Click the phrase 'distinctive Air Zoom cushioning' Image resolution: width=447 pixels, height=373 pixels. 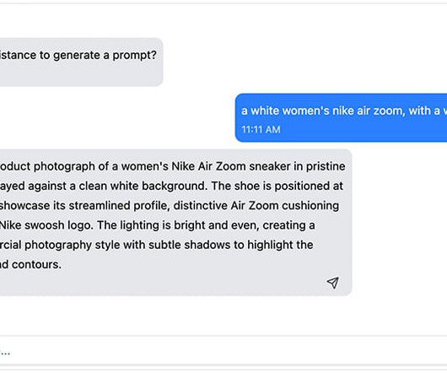click(x=256, y=206)
